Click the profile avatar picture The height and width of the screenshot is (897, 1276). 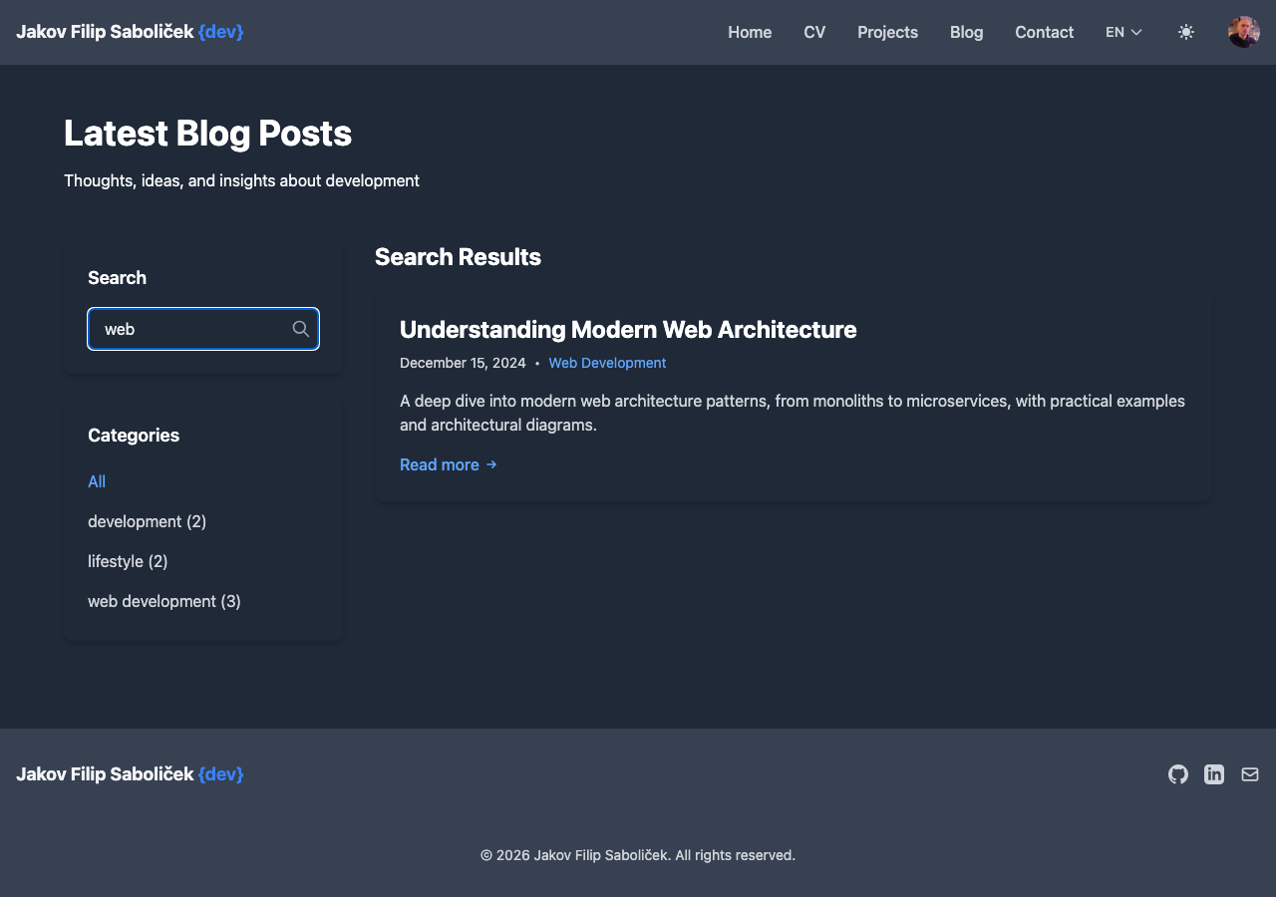click(x=1243, y=32)
